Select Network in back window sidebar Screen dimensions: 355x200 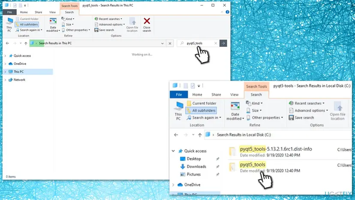tap(19, 80)
